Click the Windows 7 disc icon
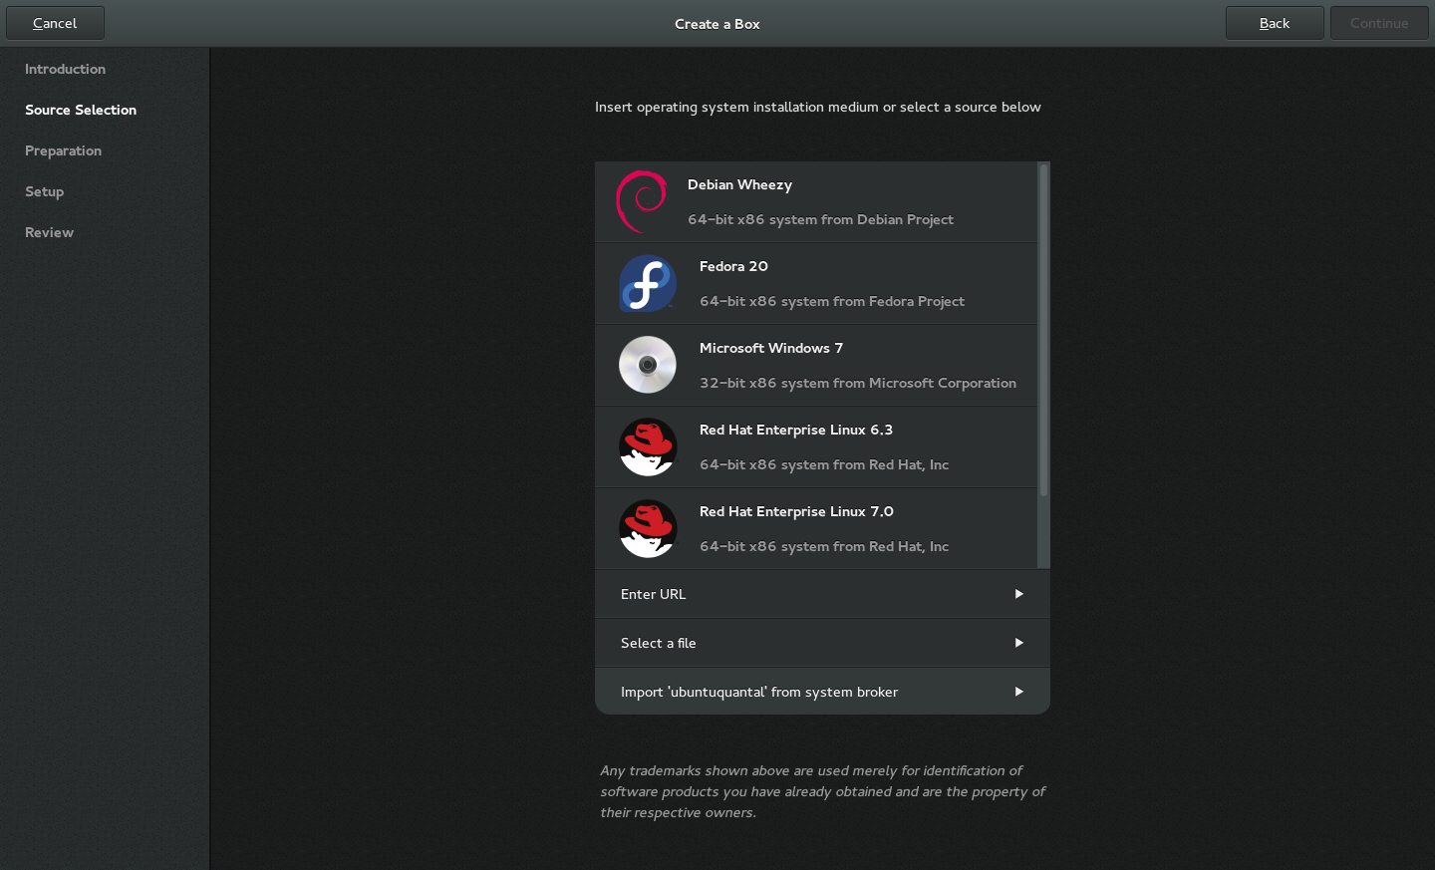Screen dimensions: 1435x870 point(648,365)
